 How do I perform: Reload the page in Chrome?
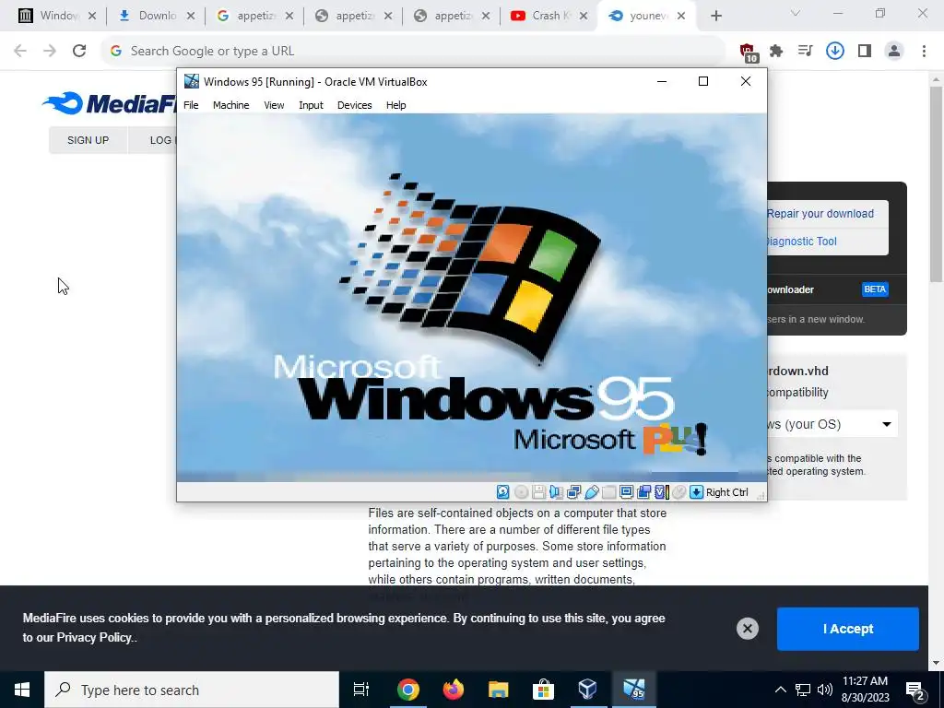tap(79, 52)
